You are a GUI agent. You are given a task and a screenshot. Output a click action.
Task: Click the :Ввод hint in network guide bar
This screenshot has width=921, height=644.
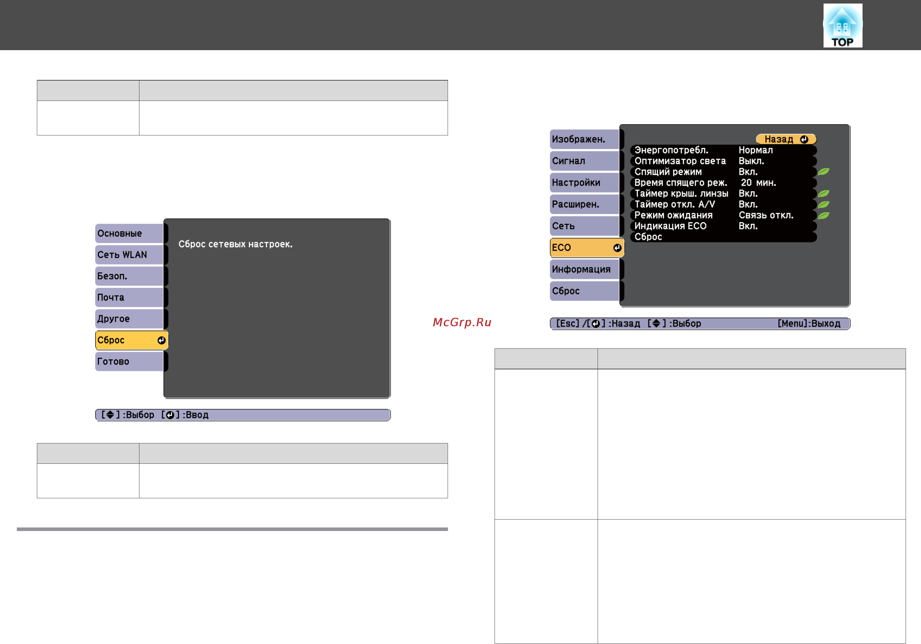click(185, 415)
